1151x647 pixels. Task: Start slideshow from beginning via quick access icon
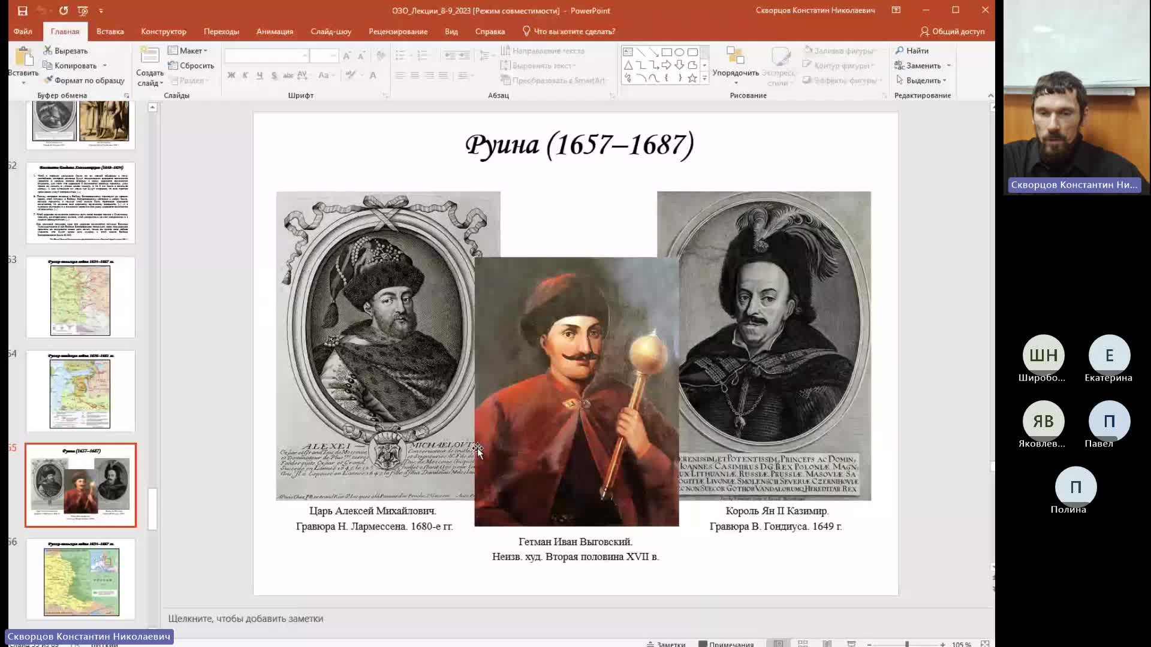[x=83, y=11]
